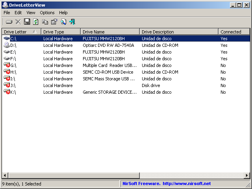Click the horizontal scrollbar left arrow
This screenshot has height=189, width=252.
[5, 175]
